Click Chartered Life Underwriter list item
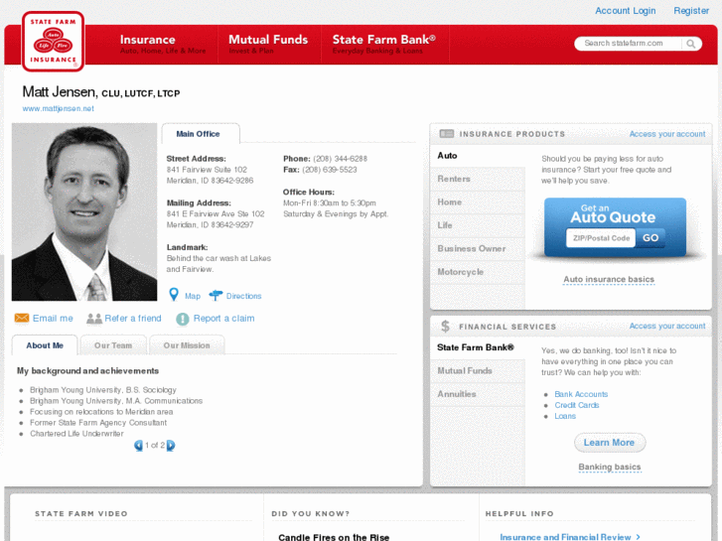This screenshot has height=541, width=722. (x=76, y=434)
